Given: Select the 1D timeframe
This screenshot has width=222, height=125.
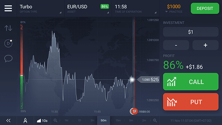Looking at the screenshot, I should pyautogui.click(x=79, y=121).
